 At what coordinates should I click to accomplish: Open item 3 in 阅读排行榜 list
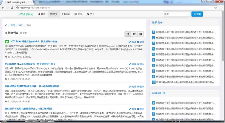point(185,114)
